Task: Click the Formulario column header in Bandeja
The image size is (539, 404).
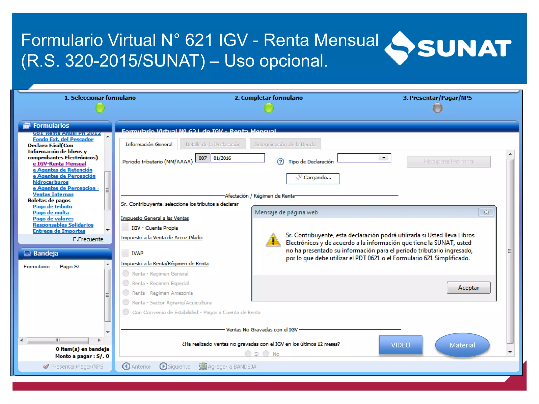Action: pyautogui.click(x=37, y=266)
